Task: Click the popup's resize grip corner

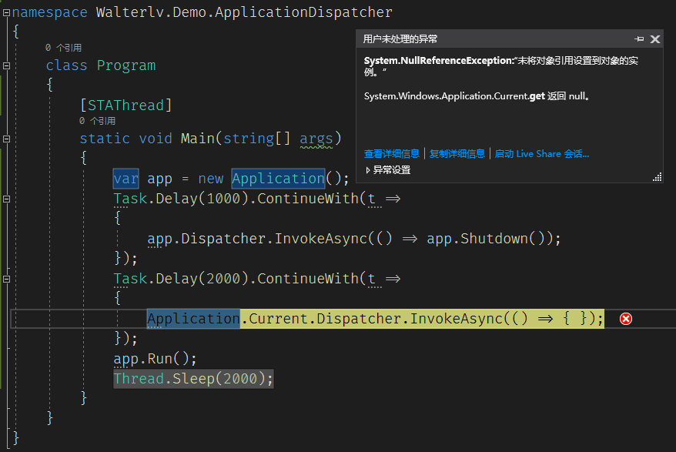Action: coord(657,177)
